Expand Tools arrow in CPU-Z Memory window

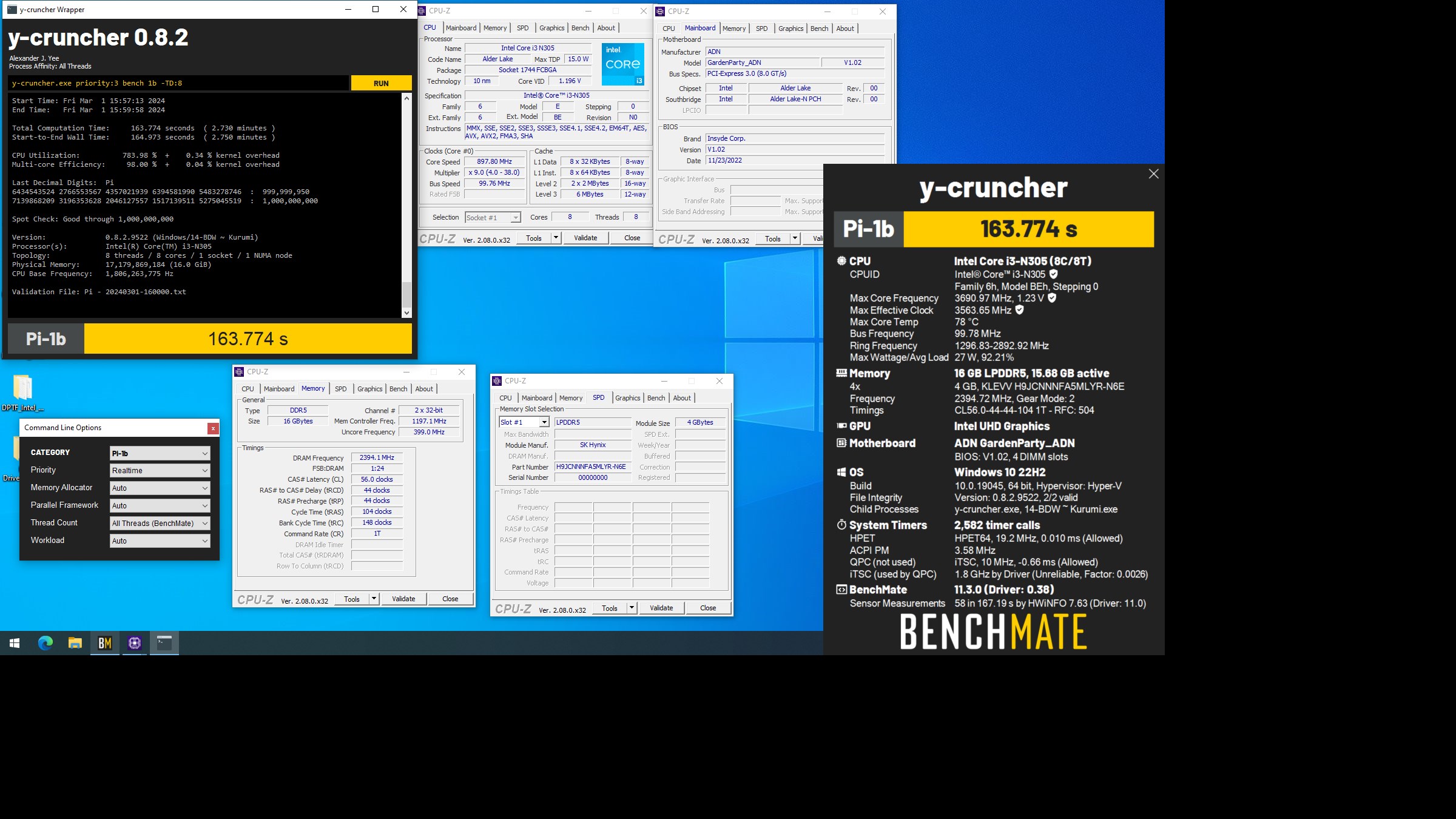coord(374,599)
